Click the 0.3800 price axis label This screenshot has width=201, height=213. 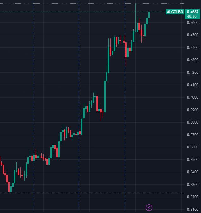coord(192,122)
